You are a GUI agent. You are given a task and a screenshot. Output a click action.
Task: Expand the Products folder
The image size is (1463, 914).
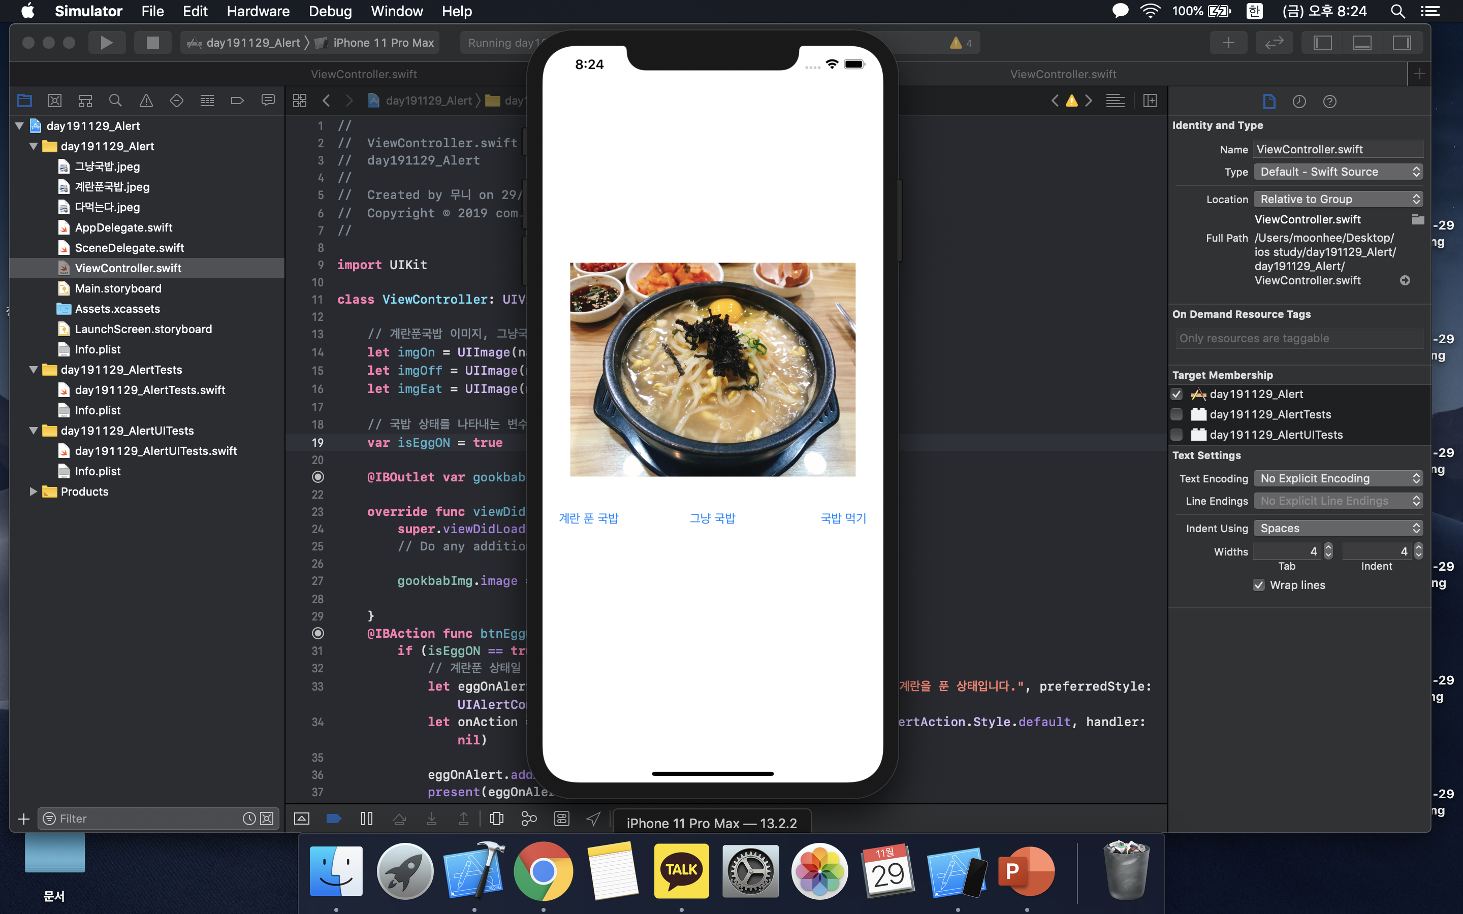tap(33, 492)
